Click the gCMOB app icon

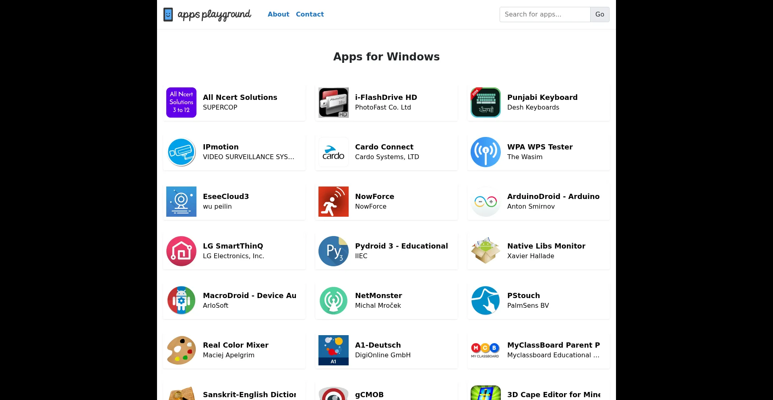(333, 393)
